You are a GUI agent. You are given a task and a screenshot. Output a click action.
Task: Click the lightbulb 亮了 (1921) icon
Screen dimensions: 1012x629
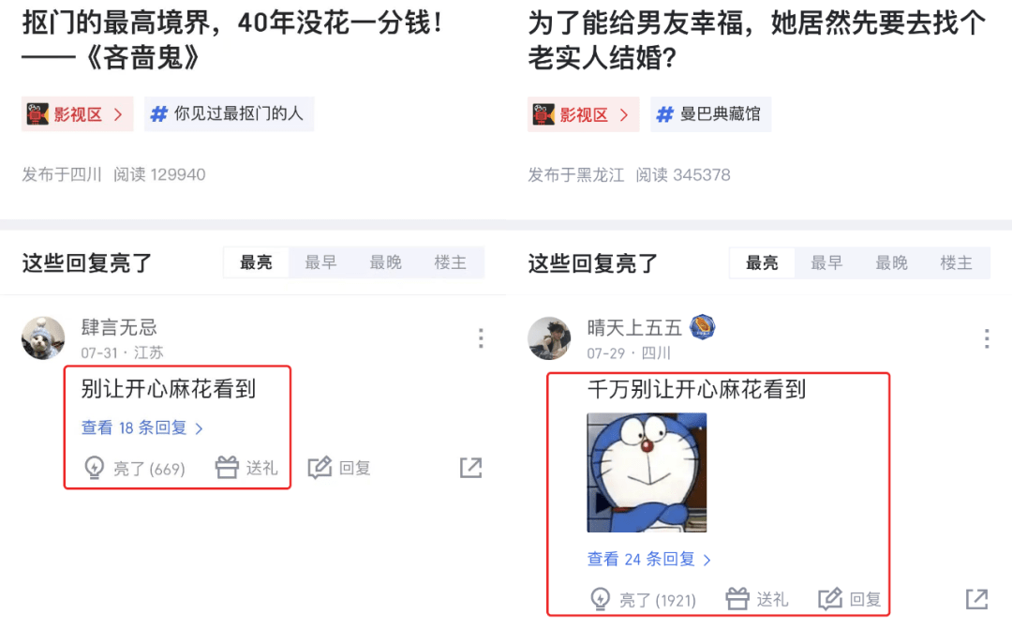click(601, 599)
